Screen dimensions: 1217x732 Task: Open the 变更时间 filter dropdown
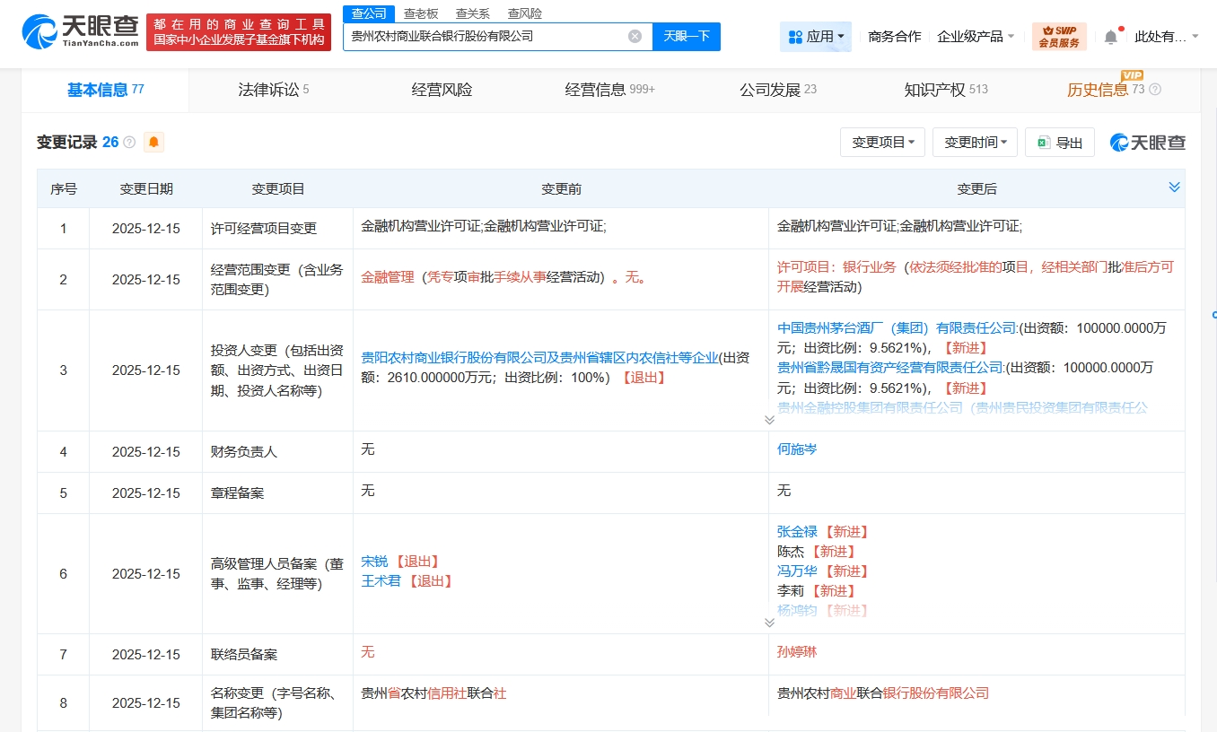coord(975,143)
